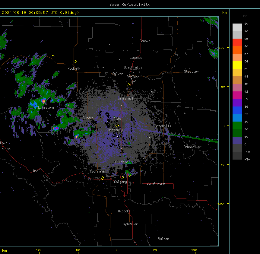
Task: Click the Cochrane city label
Action: [x=97, y=171]
